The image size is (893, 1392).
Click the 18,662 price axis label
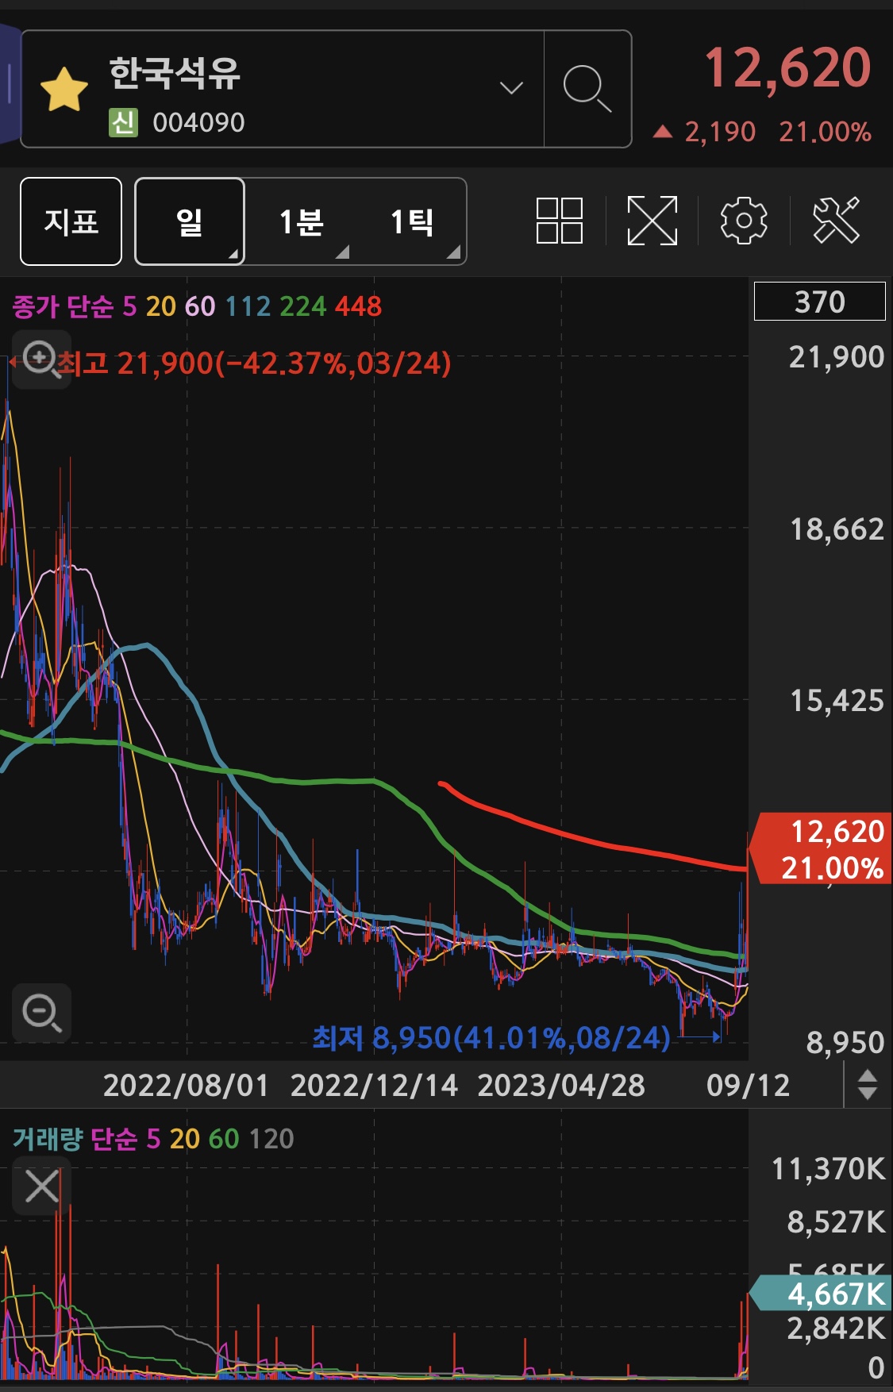pos(837,529)
